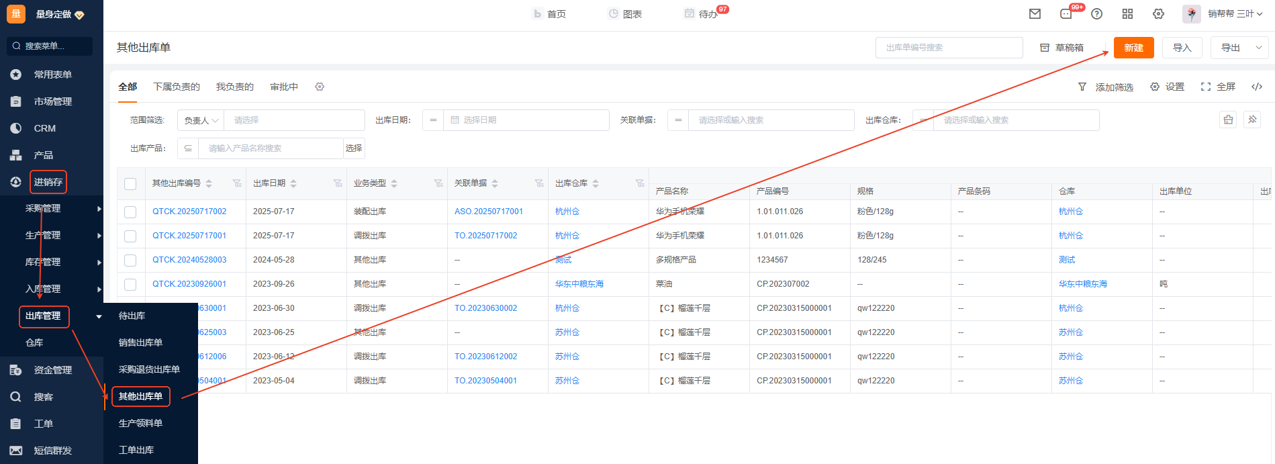The width and height of the screenshot is (1275, 464).
Task: Sort by 业务类型 column arrows
Action: [x=394, y=183]
